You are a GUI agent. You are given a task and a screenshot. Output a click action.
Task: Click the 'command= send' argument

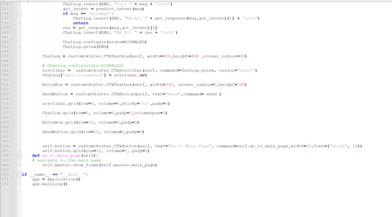click(200, 94)
